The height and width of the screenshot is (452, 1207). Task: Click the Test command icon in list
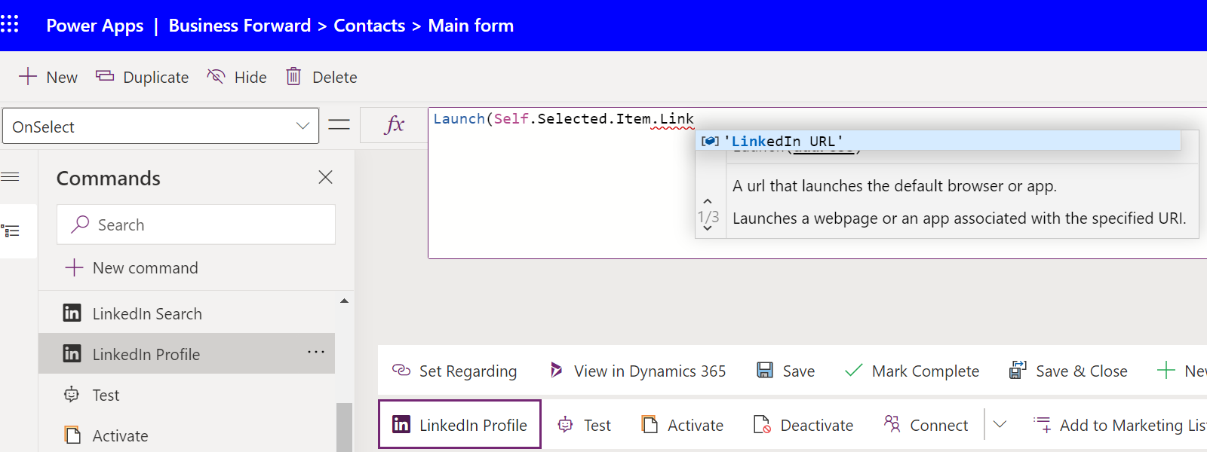[x=72, y=394]
